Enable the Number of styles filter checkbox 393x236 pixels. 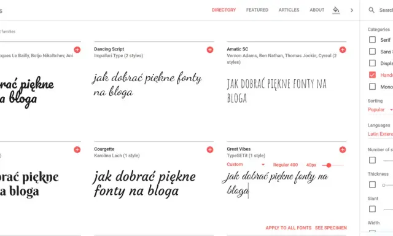pyautogui.click(x=372, y=160)
